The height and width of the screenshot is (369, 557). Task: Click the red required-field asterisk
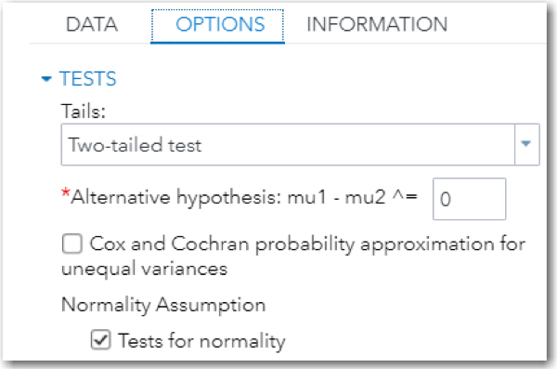(x=65, y=193)
